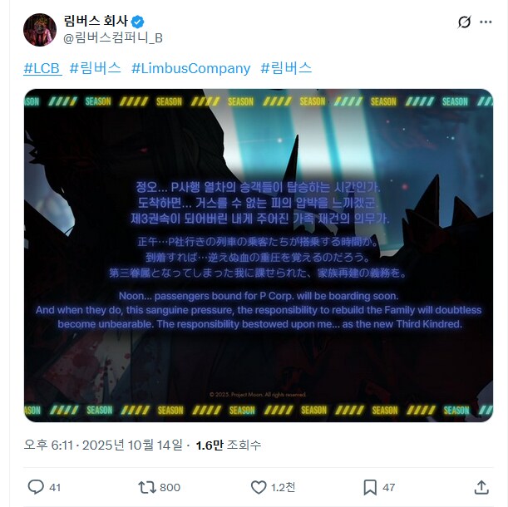The width and height of the screenshot is (508, 507).
Task: Open the Season teaser image
Action: point(259,255)
